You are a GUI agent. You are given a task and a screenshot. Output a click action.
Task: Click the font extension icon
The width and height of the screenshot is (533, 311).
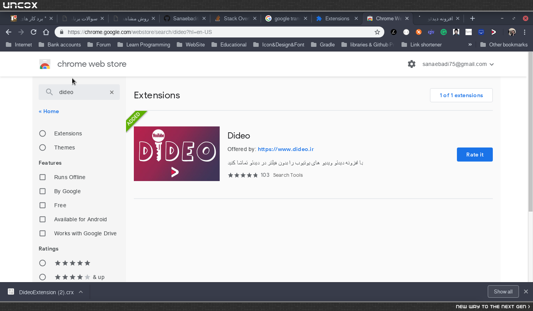pos(469,32)
